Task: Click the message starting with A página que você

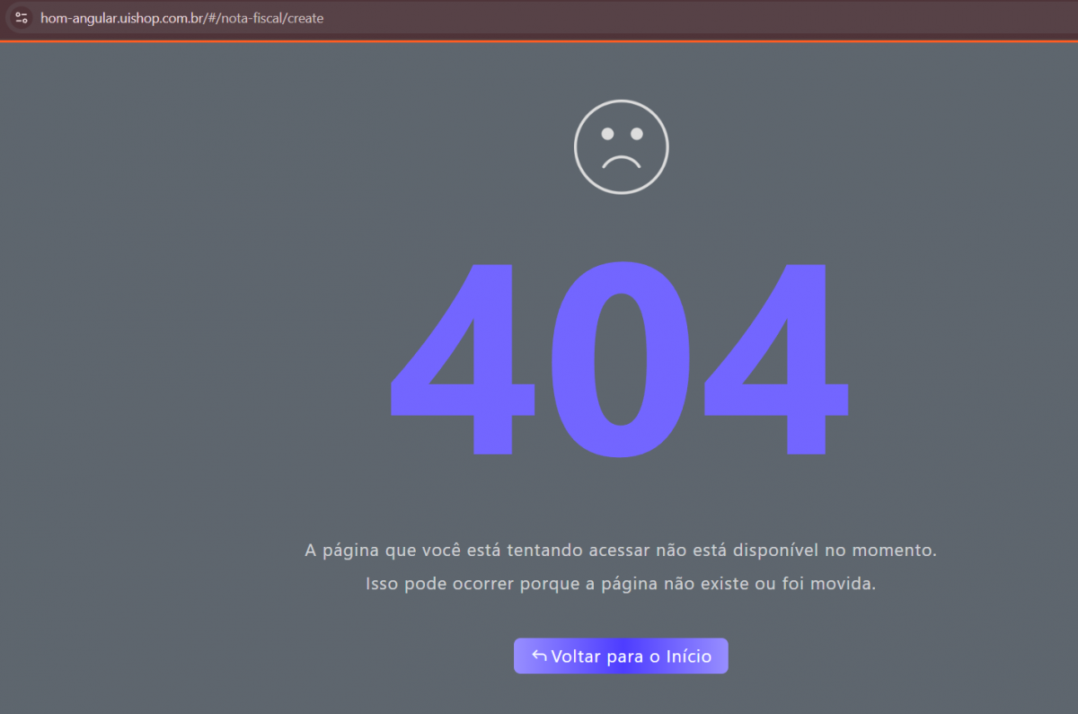Action: (620, 550)
